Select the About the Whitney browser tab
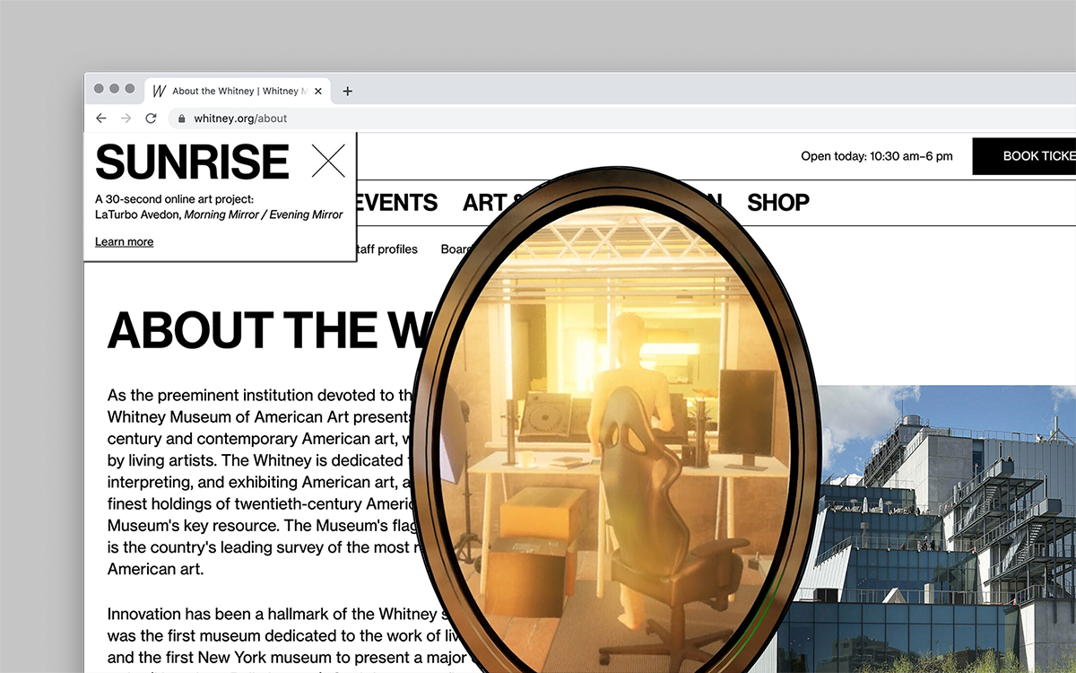This screenshot has height=673, width=1076. pyautogui.click(x=238, y=91)
